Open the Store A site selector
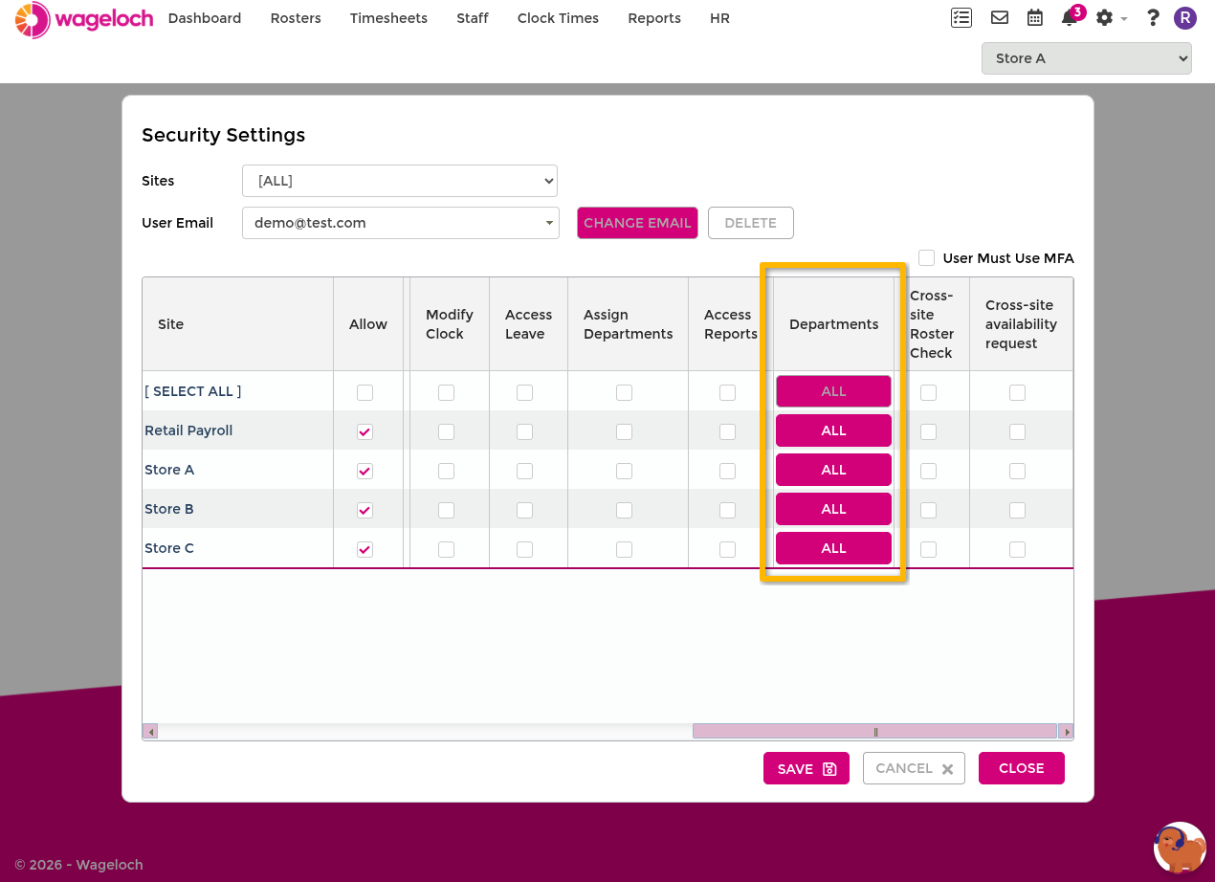Image resolution: width=1215 pixels, height=882 pixels. pyautogui.click(x=1087, y=58)
